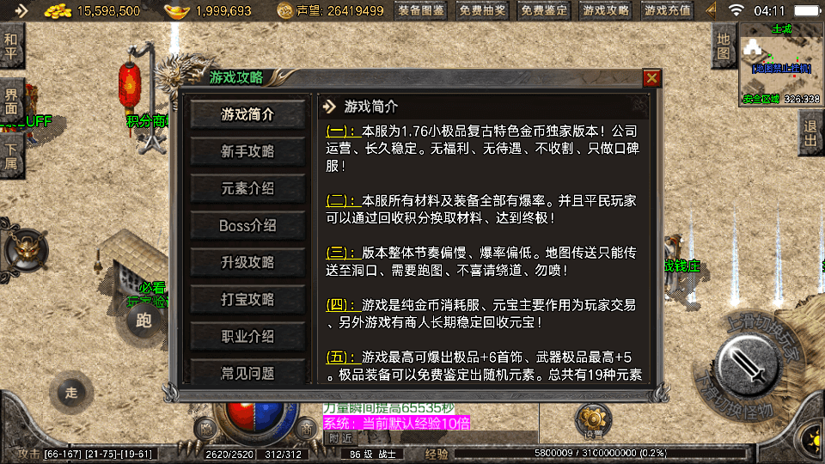
Task: Open the 地图 map button
Action: [724, 46]
